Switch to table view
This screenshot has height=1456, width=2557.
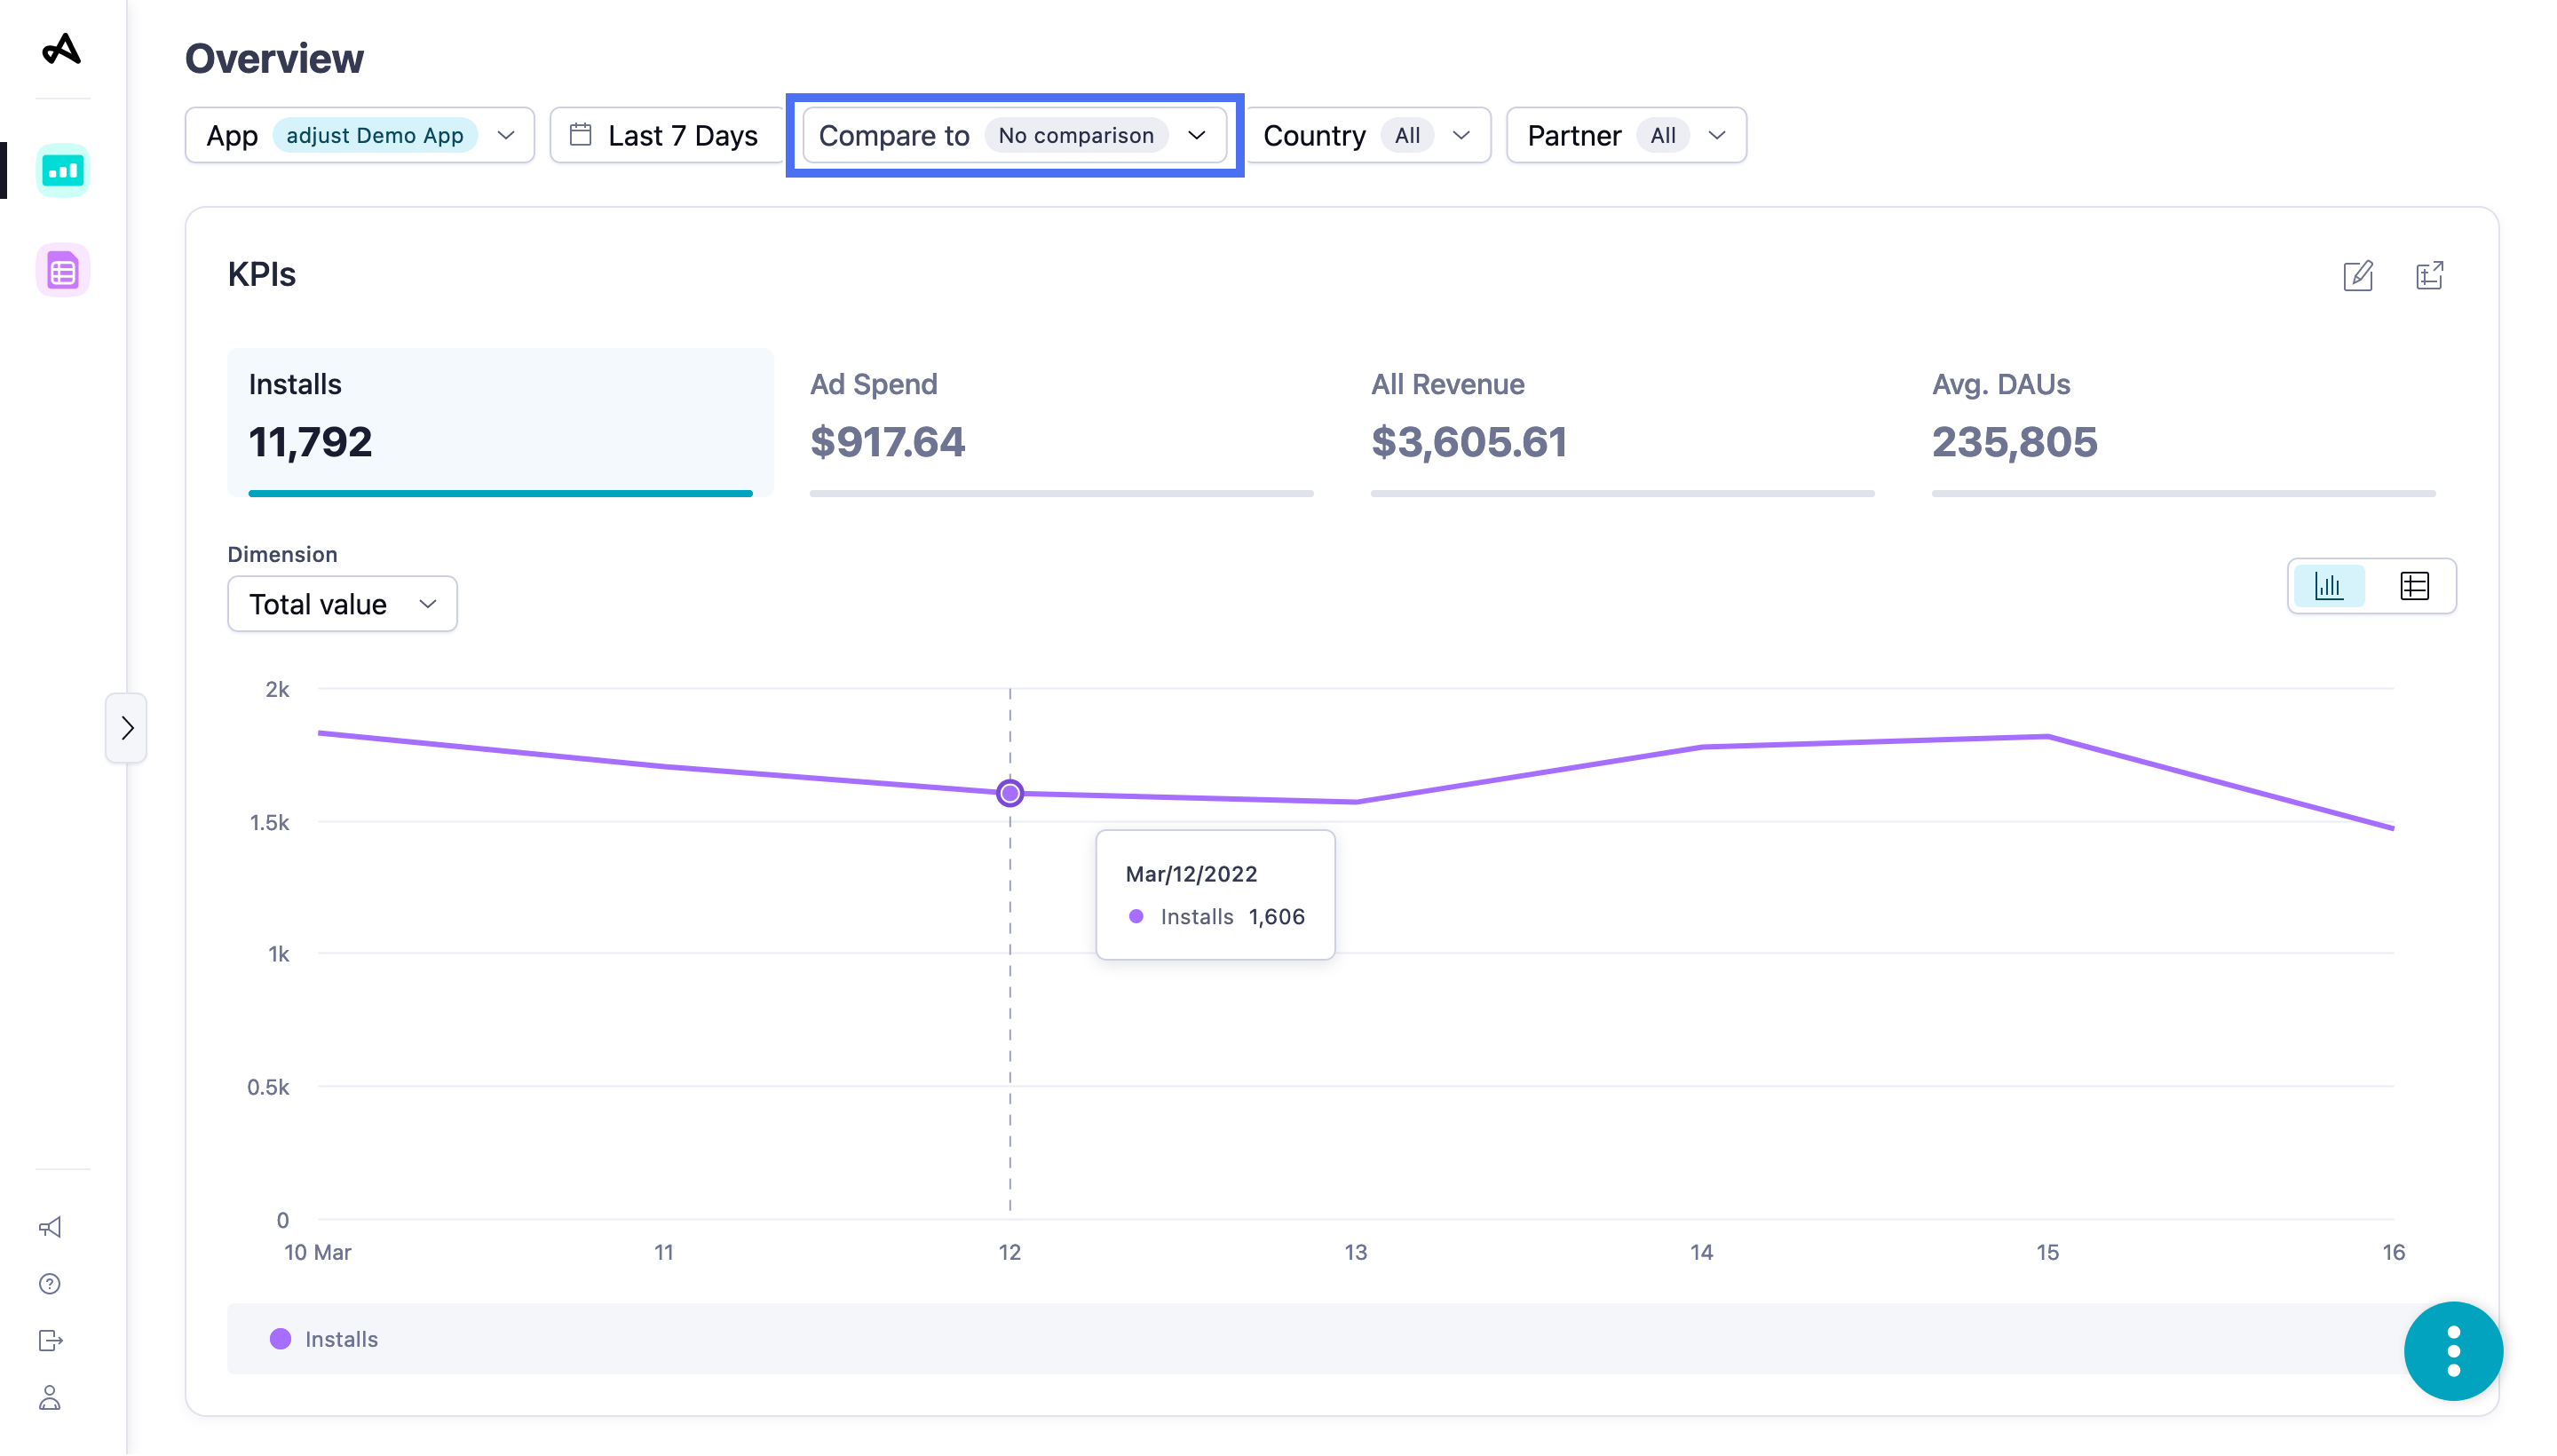(x=2414, y=586)
